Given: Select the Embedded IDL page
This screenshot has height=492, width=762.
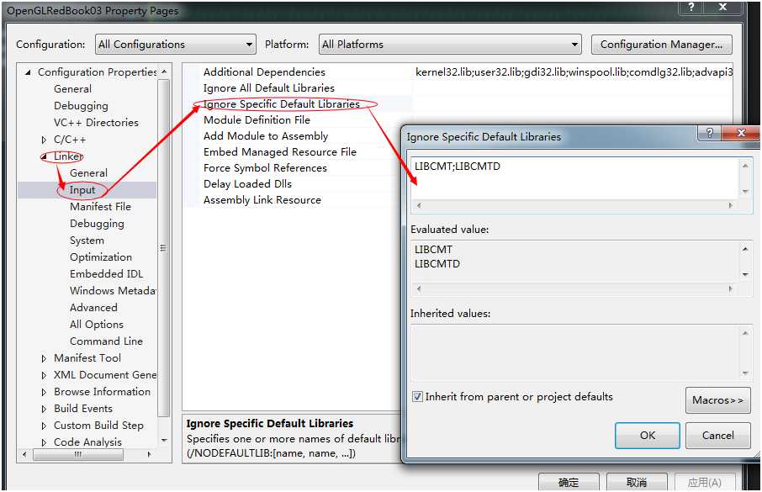Looking at the screenshot, I should coord(106,273).
